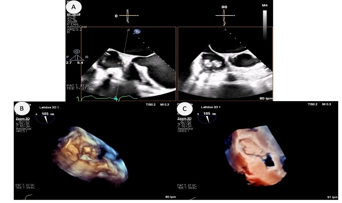Click the 2D / 3D text in panel B

tap(23, 121)
